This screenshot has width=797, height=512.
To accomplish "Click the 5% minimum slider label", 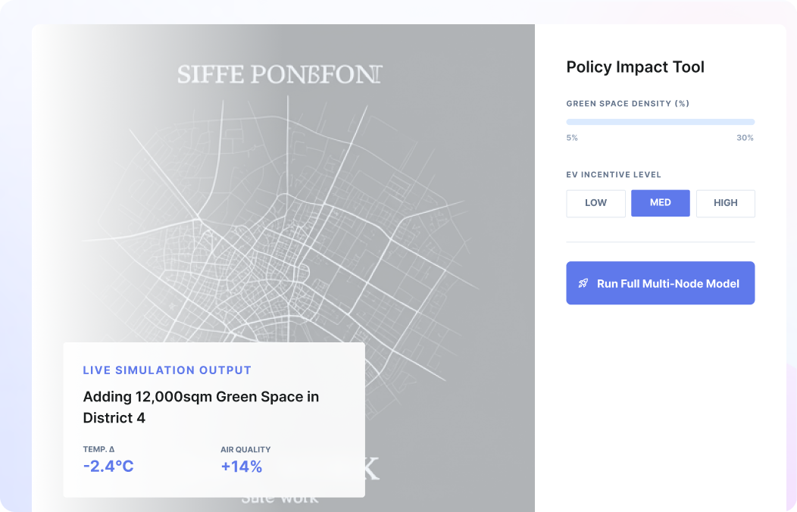I will (572, 138).
